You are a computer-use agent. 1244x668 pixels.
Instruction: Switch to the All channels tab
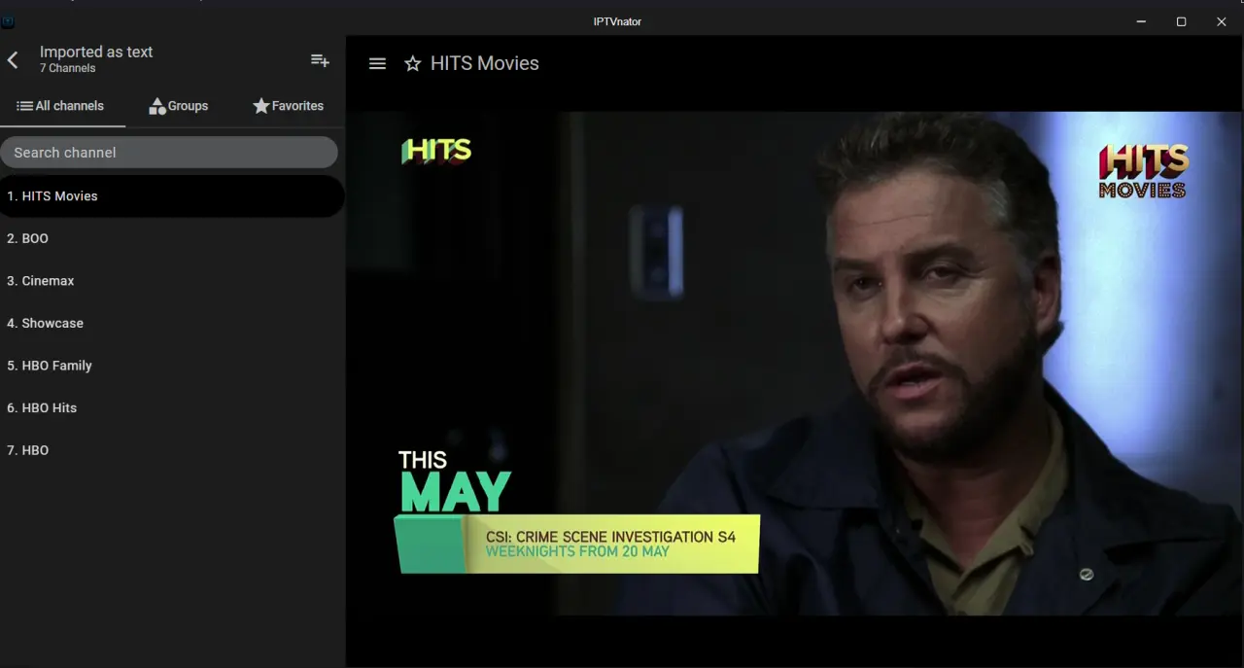click(x=60, y=106)
